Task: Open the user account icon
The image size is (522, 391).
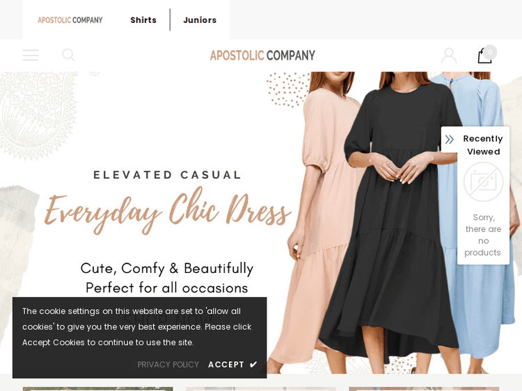Action: pyautogui.click(x=449, y=56)
